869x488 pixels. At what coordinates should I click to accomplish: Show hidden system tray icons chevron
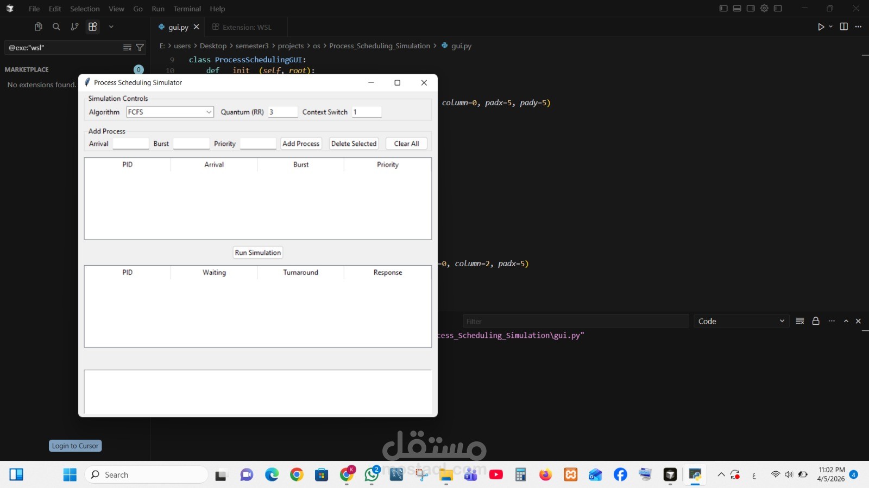721,474
